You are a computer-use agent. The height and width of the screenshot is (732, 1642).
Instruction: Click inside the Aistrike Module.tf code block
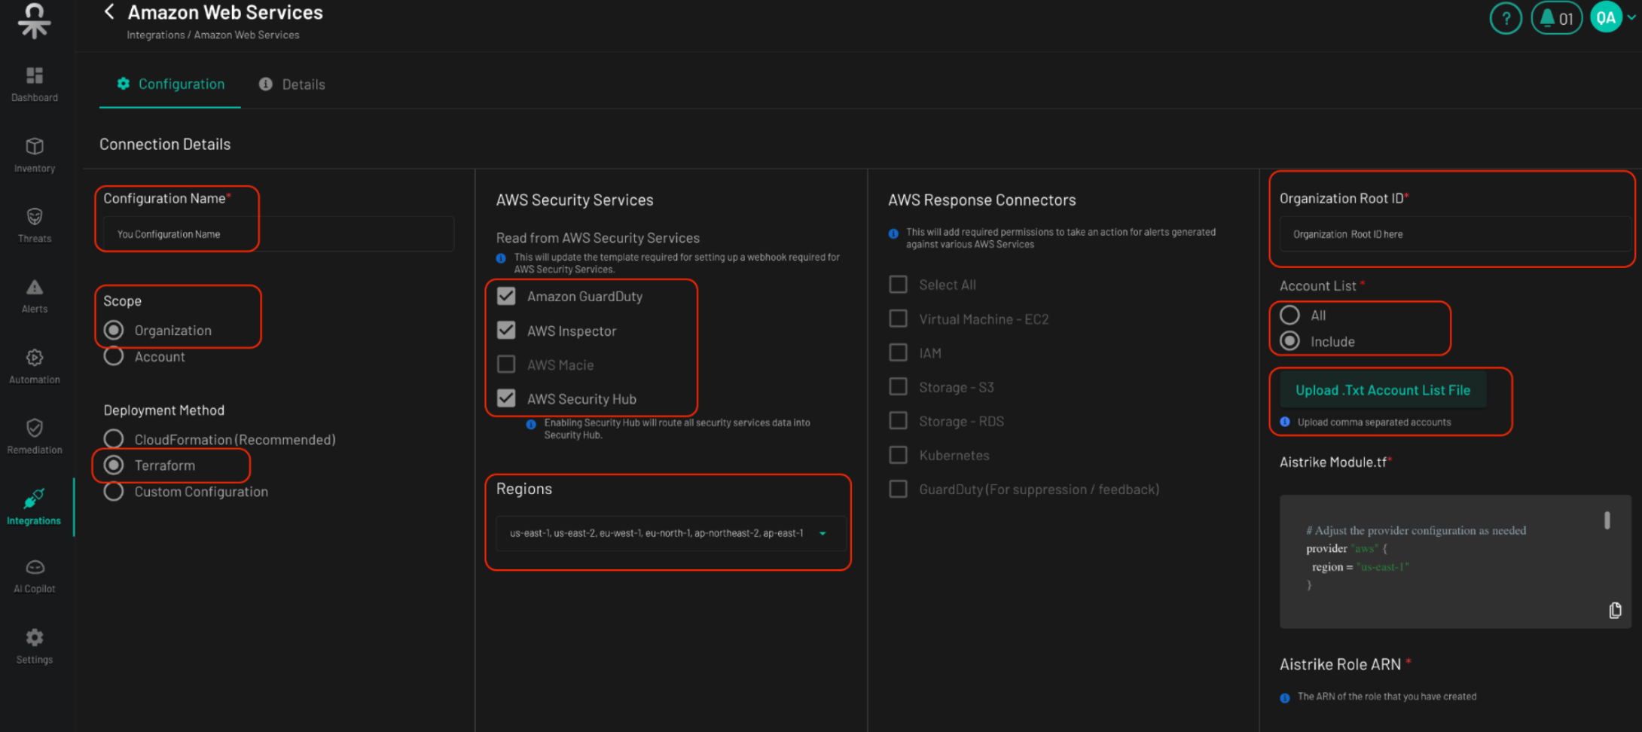click(x=1455, y=561)
